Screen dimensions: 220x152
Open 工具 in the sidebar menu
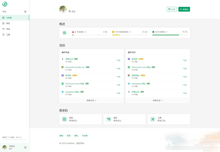[x=15, y=35]
